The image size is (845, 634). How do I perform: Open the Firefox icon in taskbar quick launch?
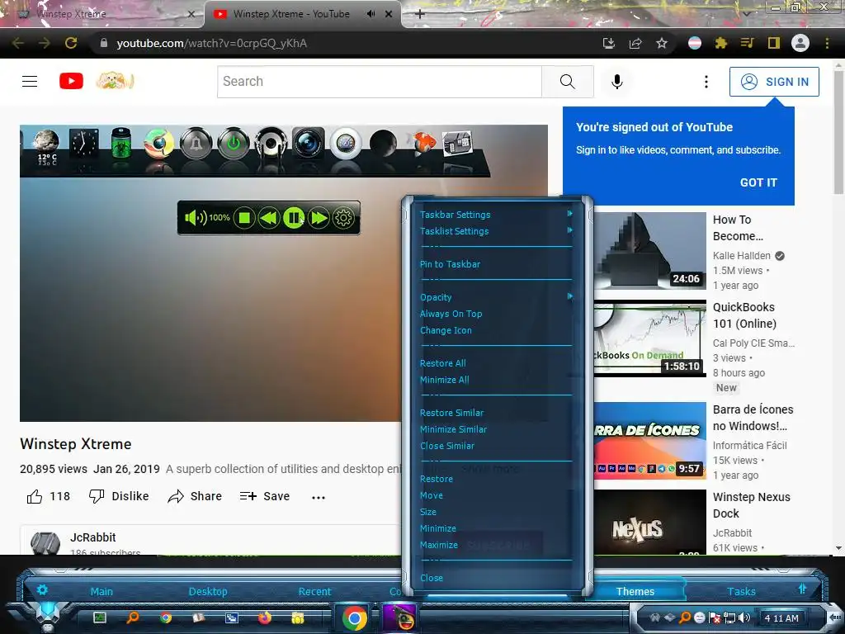265,617
